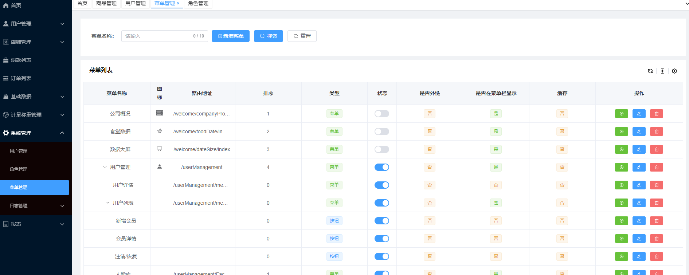This screenshot has width=689, height=275.
Task: Switch to the 首页 tab
Action: click(82, 4)
